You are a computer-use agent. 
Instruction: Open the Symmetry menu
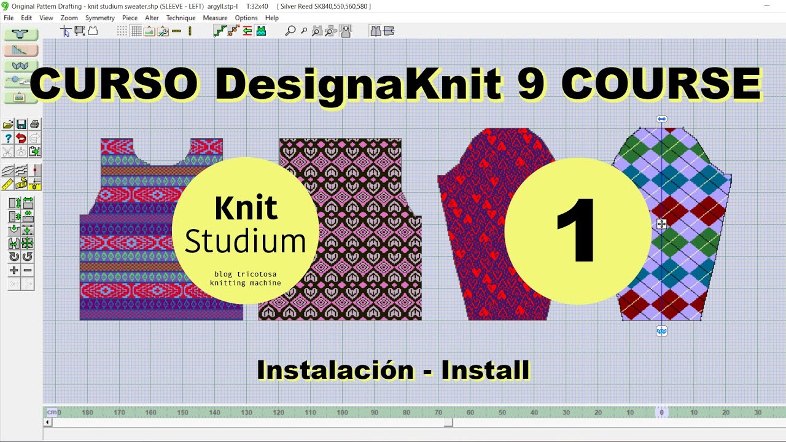pos(100,18)
